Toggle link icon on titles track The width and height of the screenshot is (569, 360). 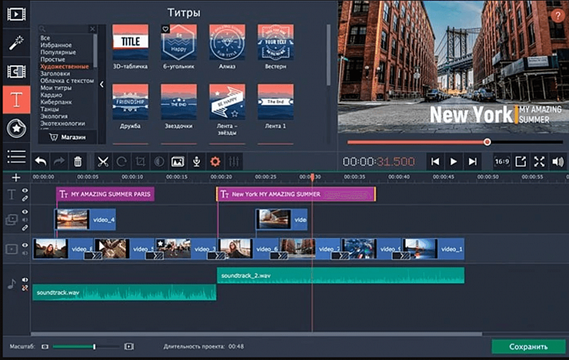coord(24,198)
